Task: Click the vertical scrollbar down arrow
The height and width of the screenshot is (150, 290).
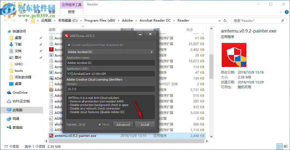Action: [x=212, y=137]
